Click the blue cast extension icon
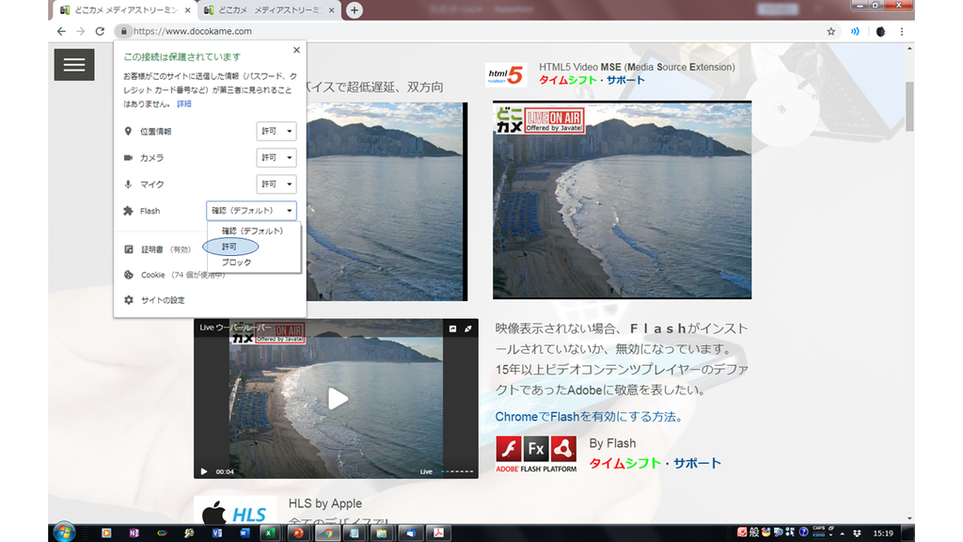The height and width of the screenshot is (542, 963). click(855, 31)
